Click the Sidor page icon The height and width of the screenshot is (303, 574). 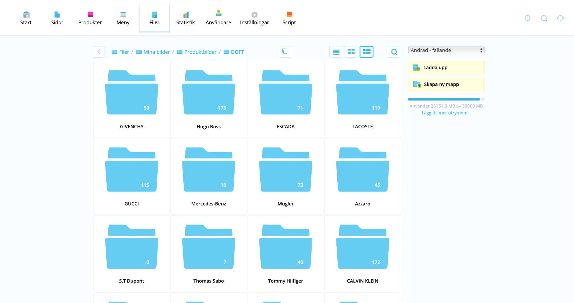pos(57,14)
